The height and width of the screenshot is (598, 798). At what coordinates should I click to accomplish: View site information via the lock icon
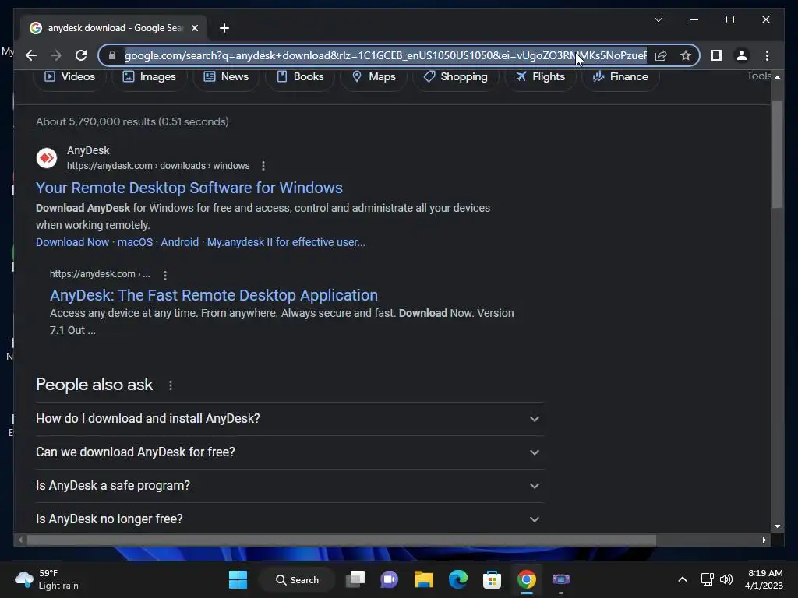point(112,55)
